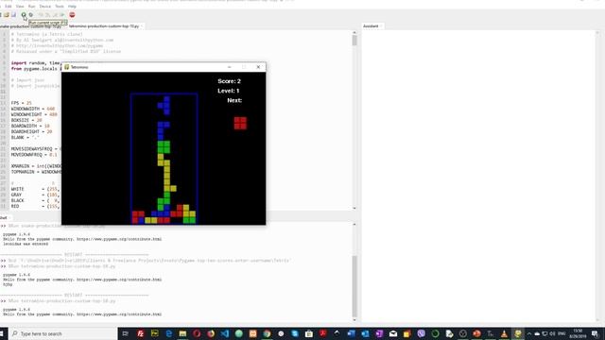This screenshot has height=340, width=605.
Task: Open the volume control in system tray
Action: tap(552, 333)
